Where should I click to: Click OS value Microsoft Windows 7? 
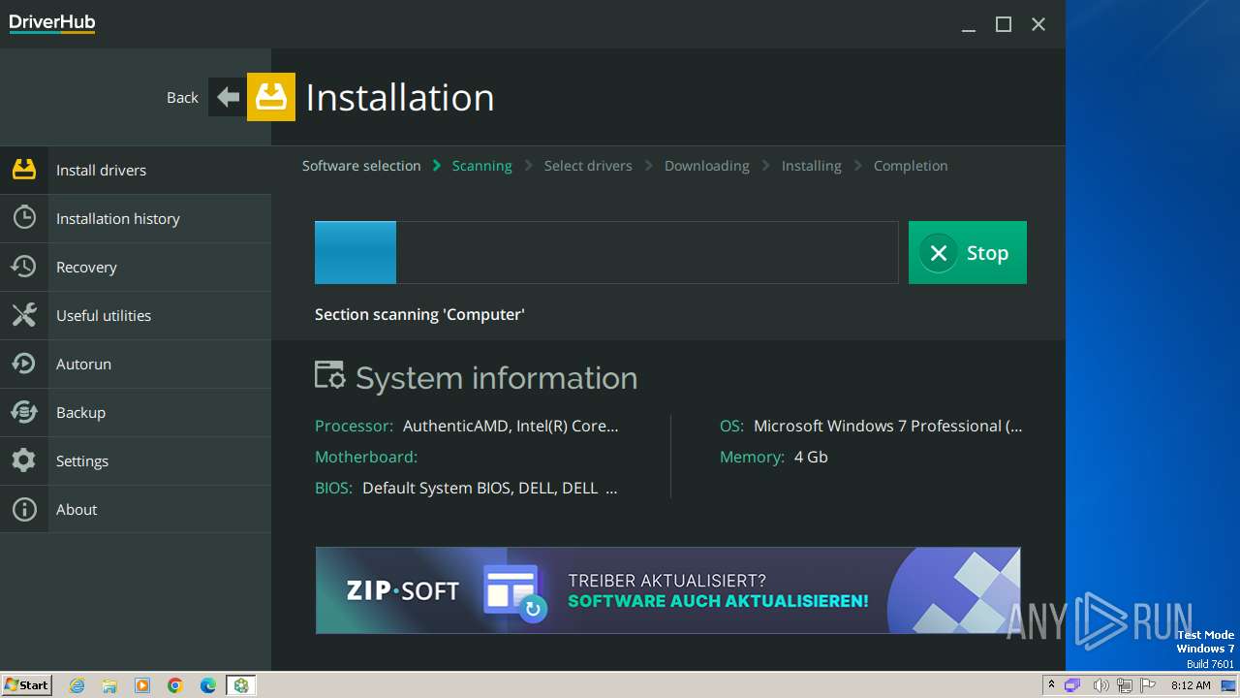[x=888, y=426]
